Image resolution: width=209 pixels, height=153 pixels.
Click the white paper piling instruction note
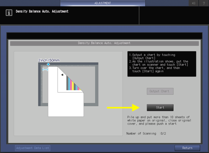(159, 120)
